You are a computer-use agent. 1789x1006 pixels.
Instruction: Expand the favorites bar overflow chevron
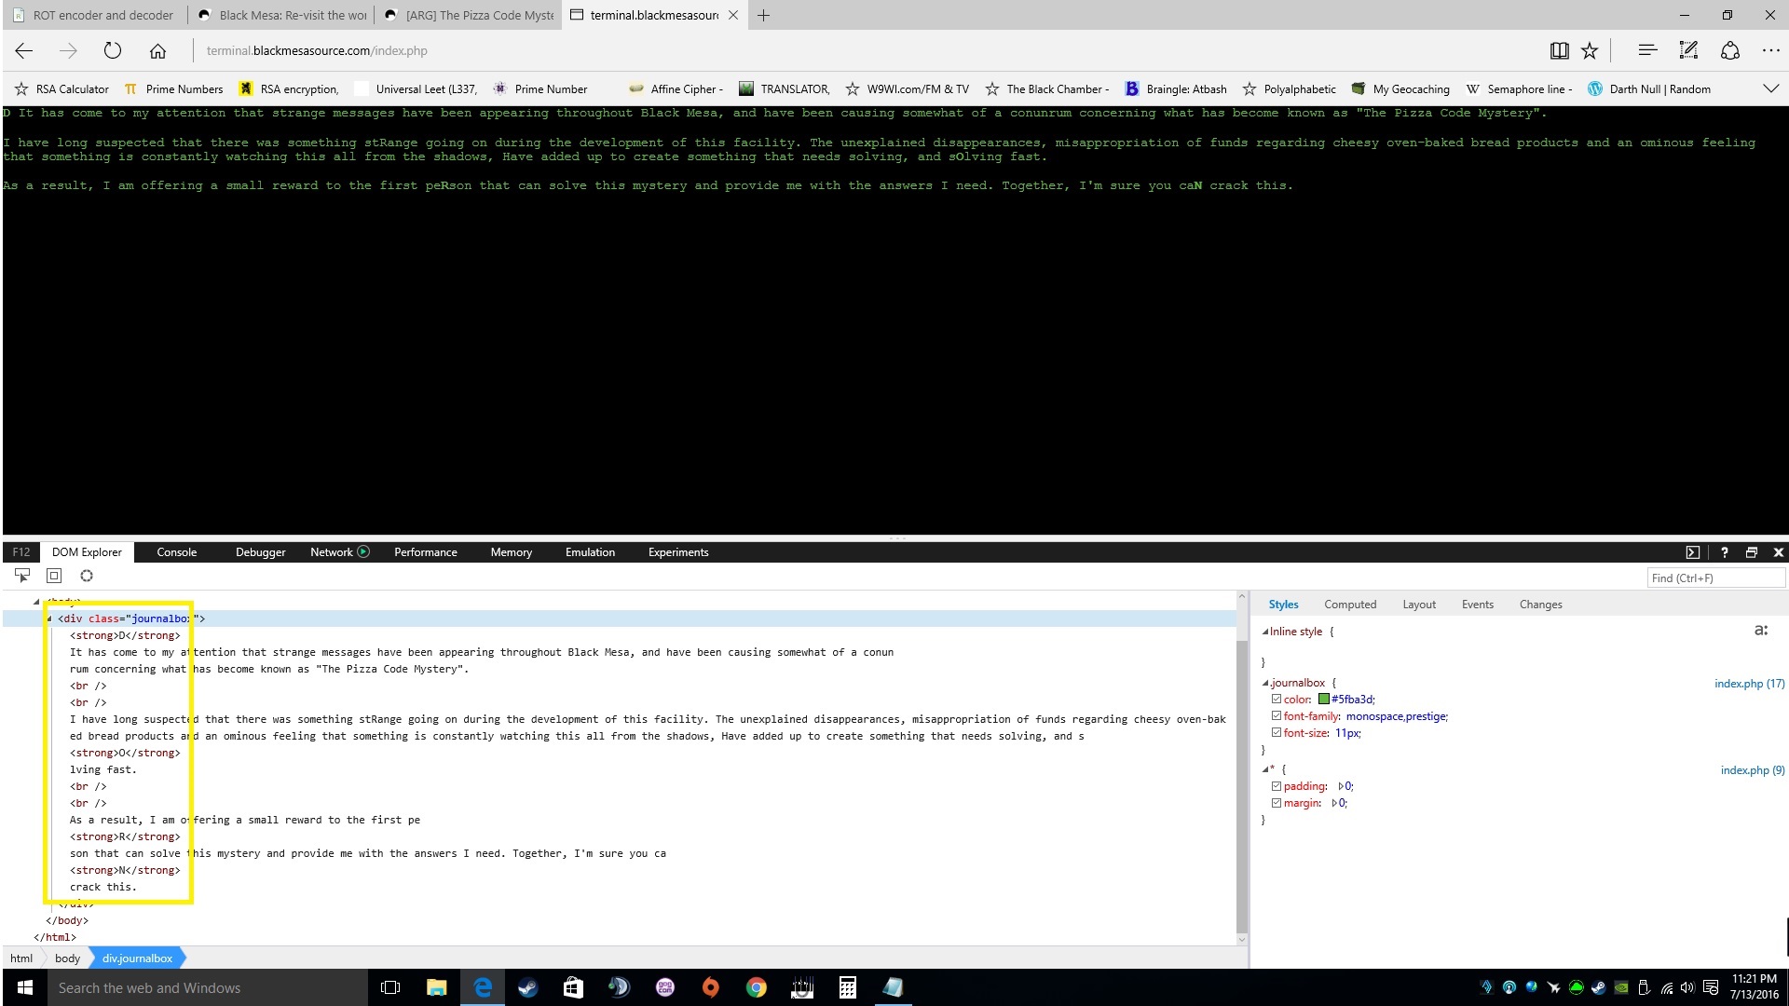coord(1770,88)
